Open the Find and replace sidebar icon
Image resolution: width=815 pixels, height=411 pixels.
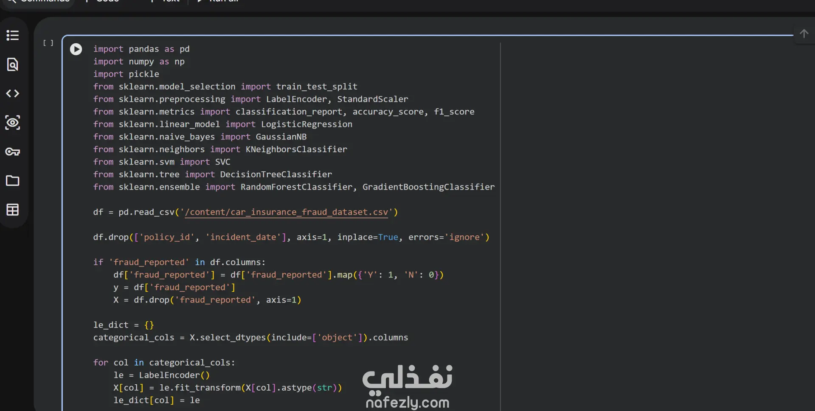point(13,64)
